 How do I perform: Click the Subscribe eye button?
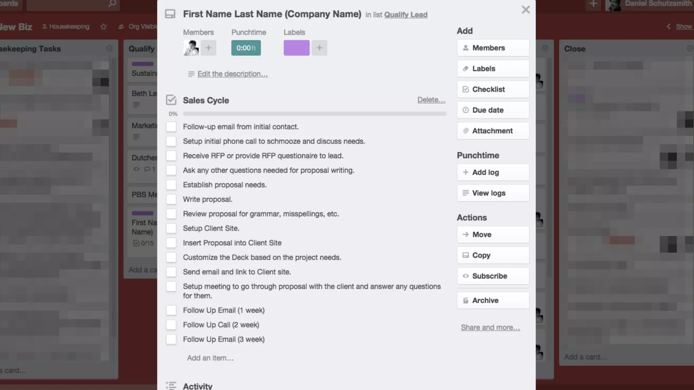coord(493,276)
